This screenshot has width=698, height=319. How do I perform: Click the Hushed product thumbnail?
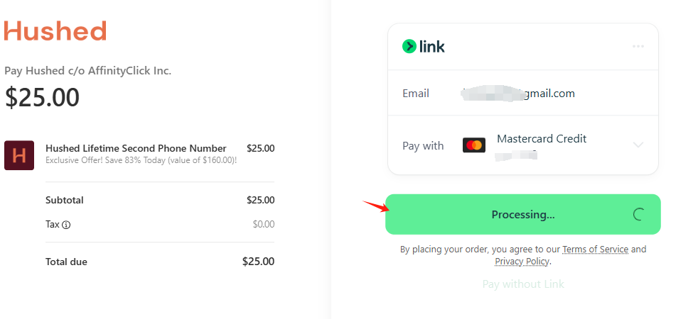coord(19,155)
